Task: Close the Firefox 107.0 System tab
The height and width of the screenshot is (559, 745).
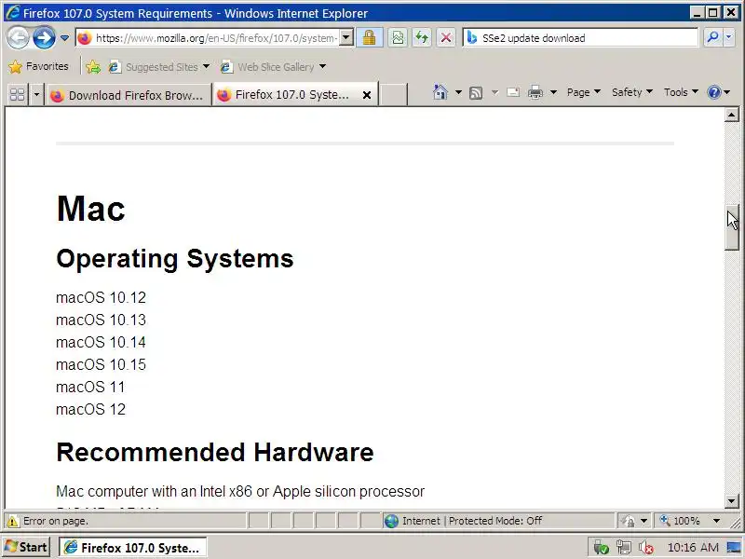Action: point(367,95)
